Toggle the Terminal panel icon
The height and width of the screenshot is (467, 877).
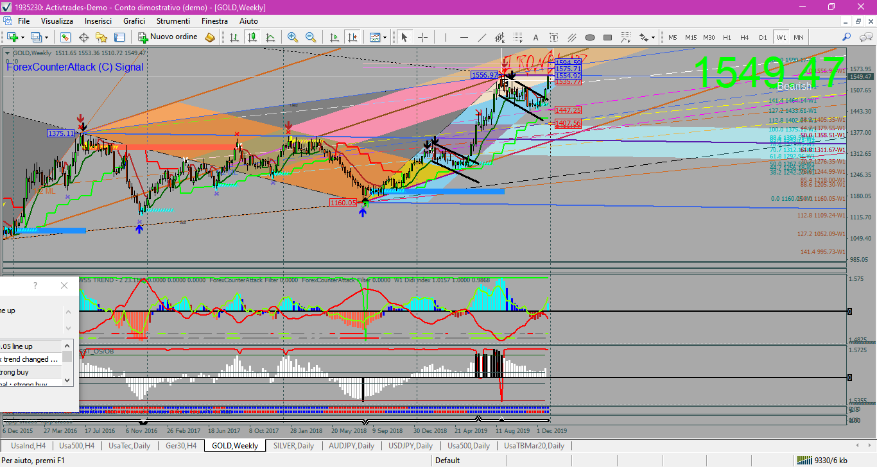[119, 37]
